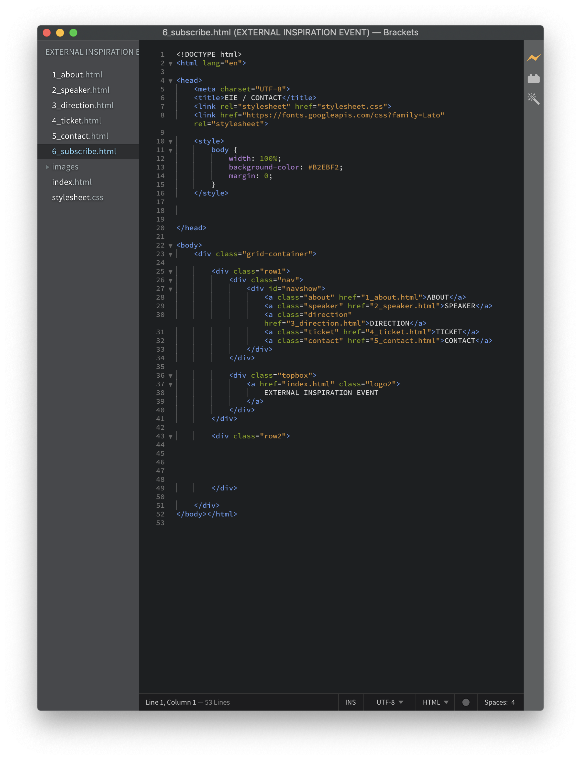Image resolution: width=581 pixels, height=760 pixels.
Task: Toggle fold of navshow div on line 27
Action: tap(170, 289)
